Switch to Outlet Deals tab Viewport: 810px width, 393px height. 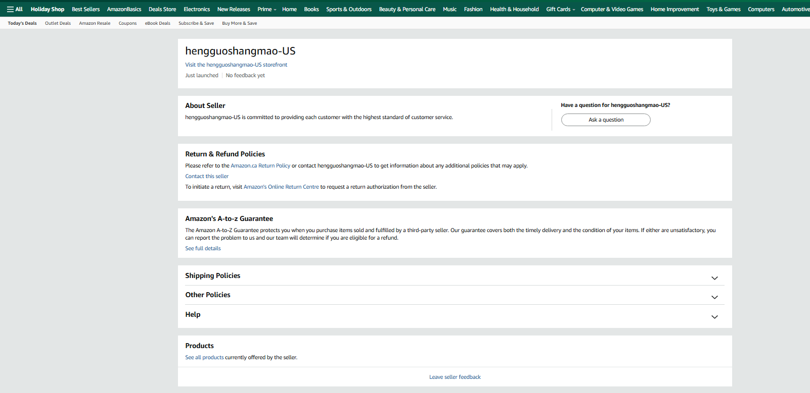[58, 23]
